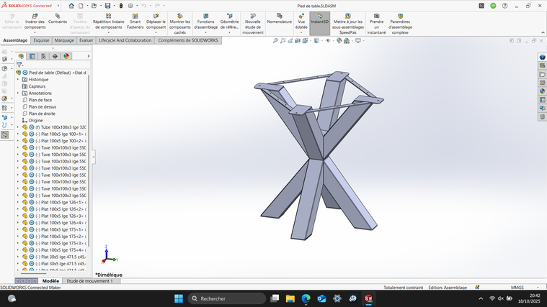The height and width of the screenshot is (307, 547).
Task: Click the Windows taskbar search box
Action: pyautogui.click(x=227, y=298)
